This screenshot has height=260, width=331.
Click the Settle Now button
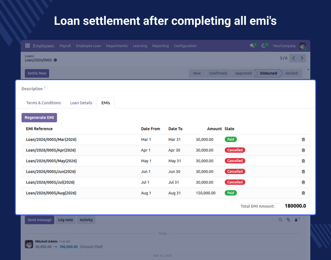pos(37,73)
